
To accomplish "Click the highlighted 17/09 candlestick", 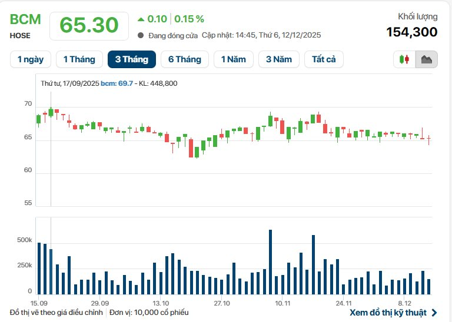I will [51, 112].
